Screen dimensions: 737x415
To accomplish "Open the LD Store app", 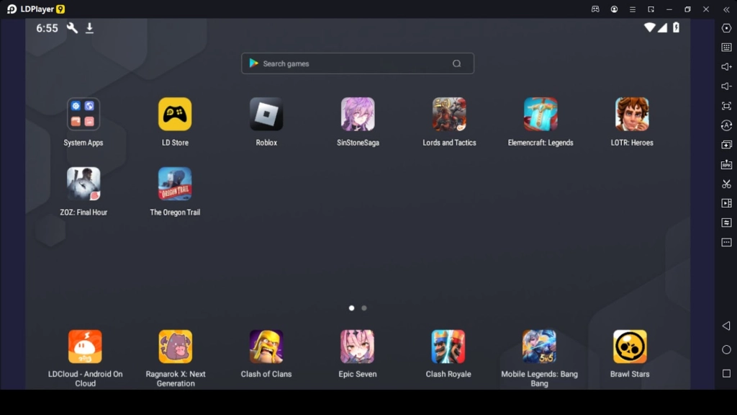I will click(x=175, y=115).
